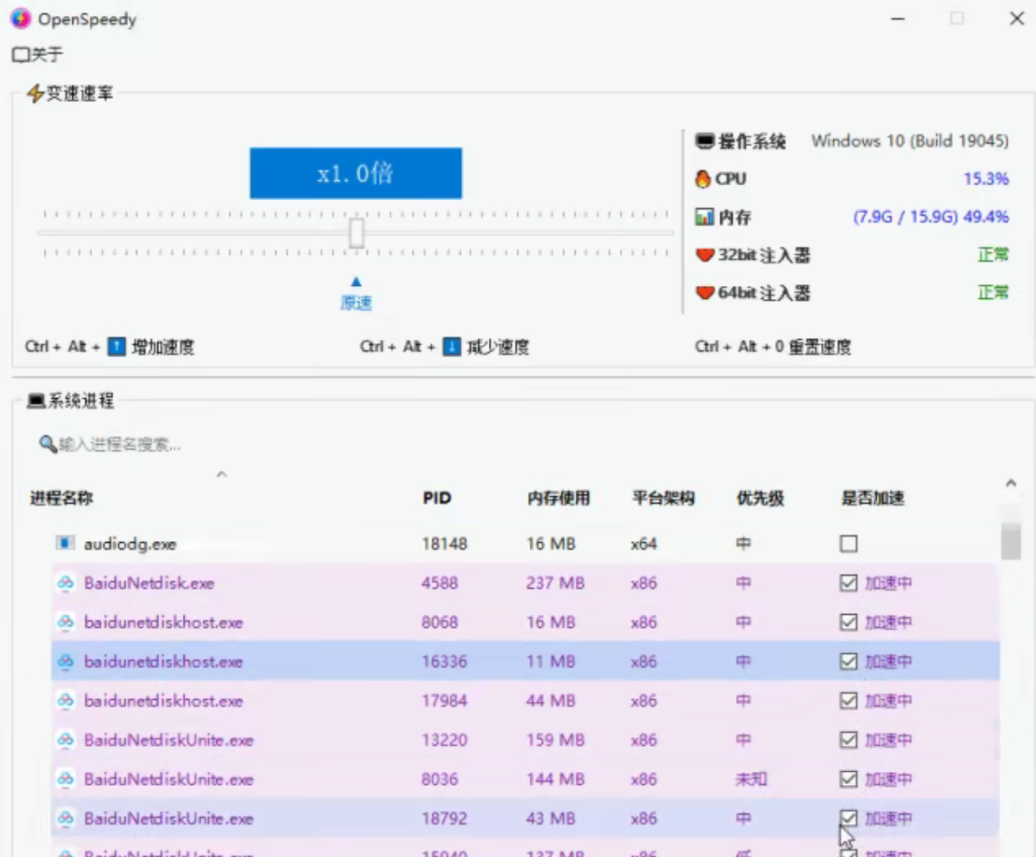Click the process list scrollbar thumb
The image size is (1036, 857).
point(1011,541)
